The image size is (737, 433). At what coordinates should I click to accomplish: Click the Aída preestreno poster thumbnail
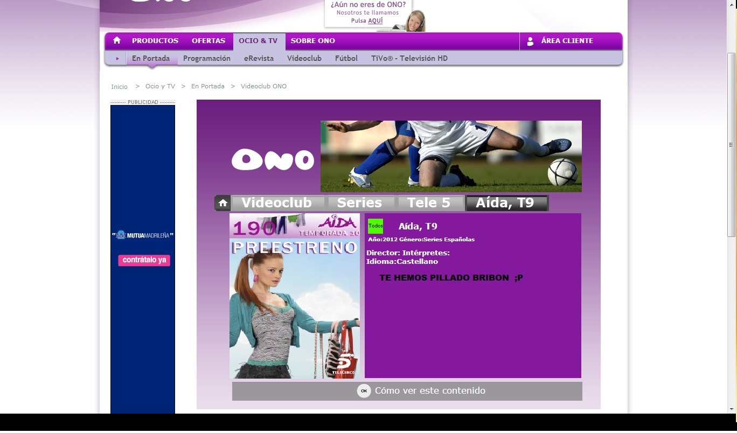(294, 296)
